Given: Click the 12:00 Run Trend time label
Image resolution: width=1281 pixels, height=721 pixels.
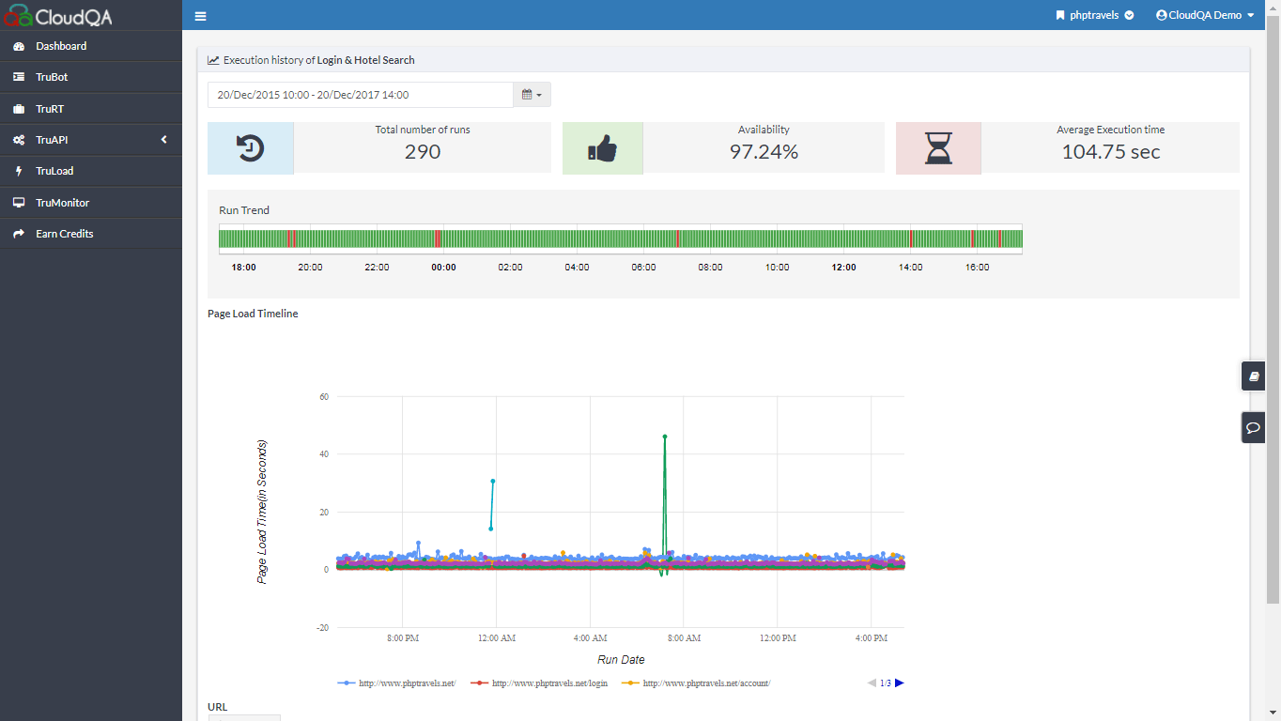Looking at the screenshot, I should click(x=843, y=268).
